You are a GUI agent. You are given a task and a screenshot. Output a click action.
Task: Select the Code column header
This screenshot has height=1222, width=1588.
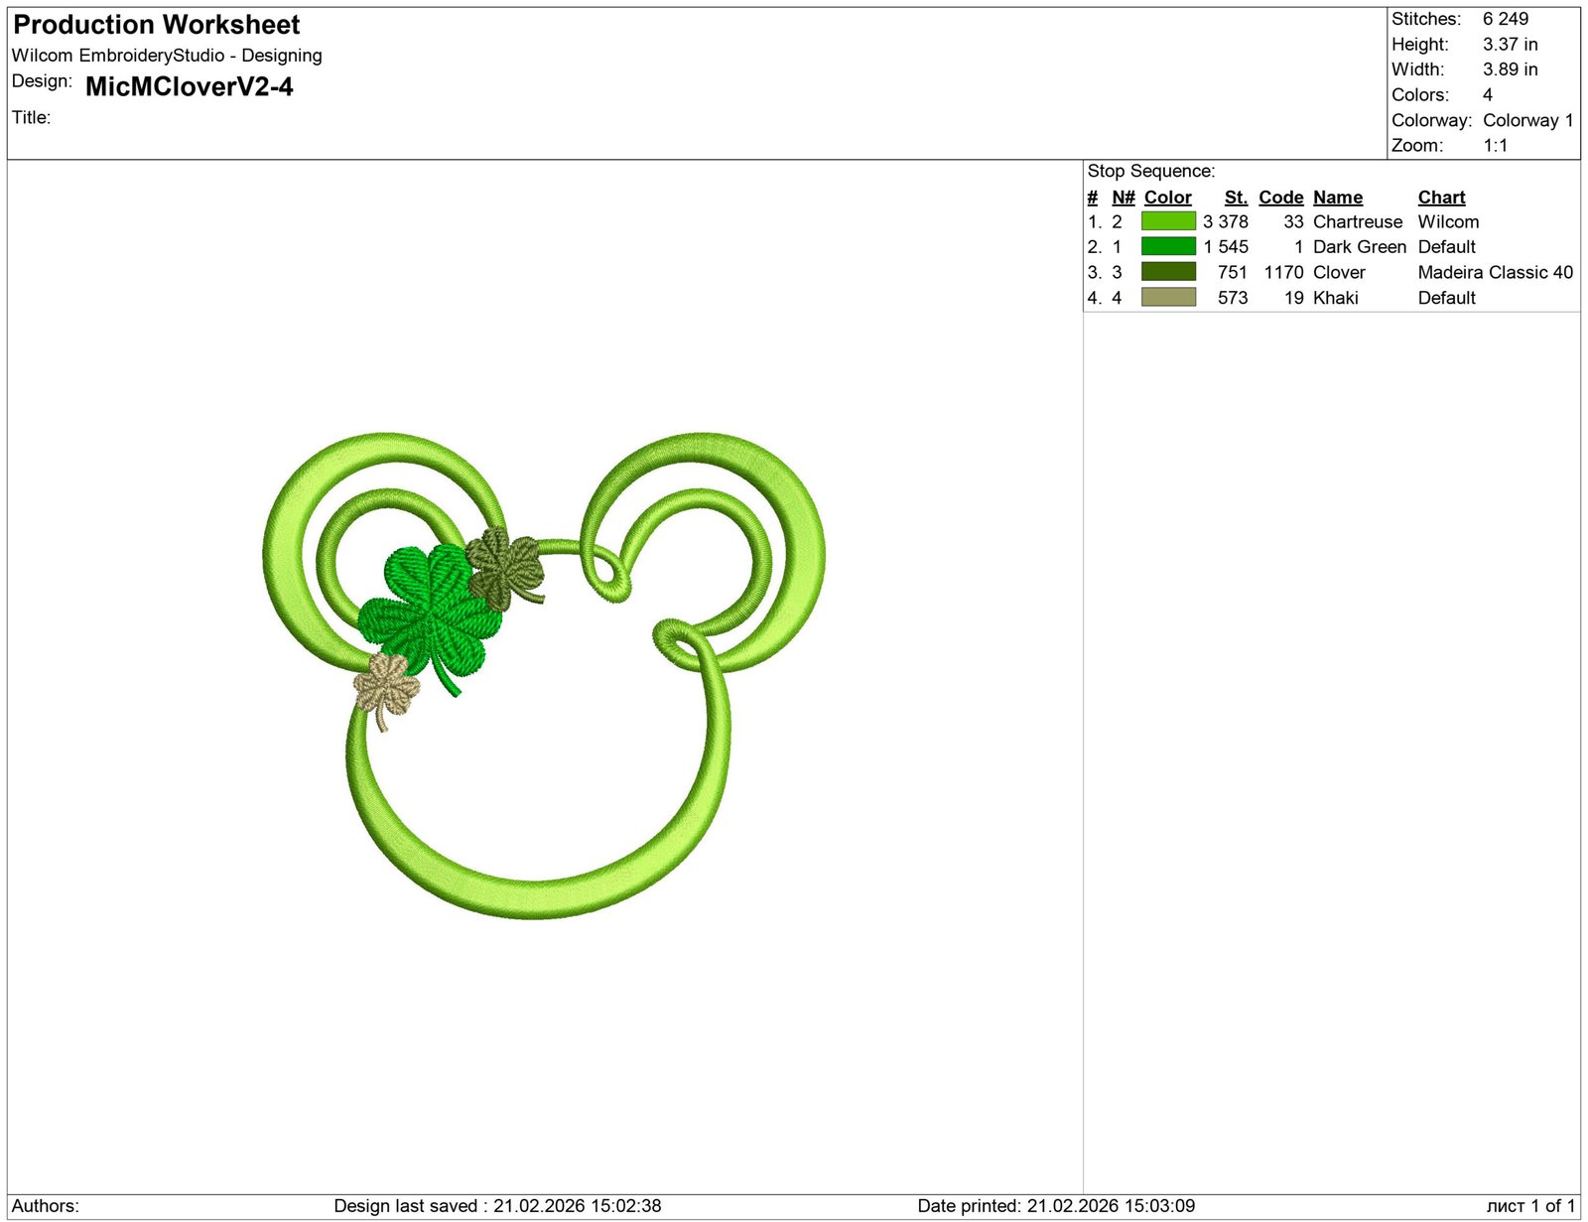(x=1280, y=197)
